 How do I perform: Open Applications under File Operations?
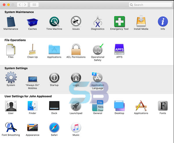tap(54, 49)
